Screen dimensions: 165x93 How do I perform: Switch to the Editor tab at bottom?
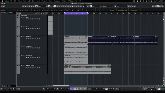pos(10,86)
